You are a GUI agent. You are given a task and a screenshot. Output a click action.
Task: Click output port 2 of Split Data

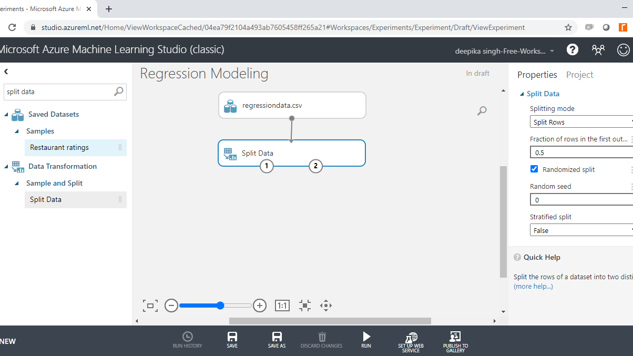(x=315, y=166)
